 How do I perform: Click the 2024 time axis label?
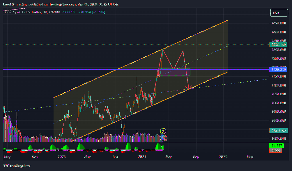(x=142, y=157)
